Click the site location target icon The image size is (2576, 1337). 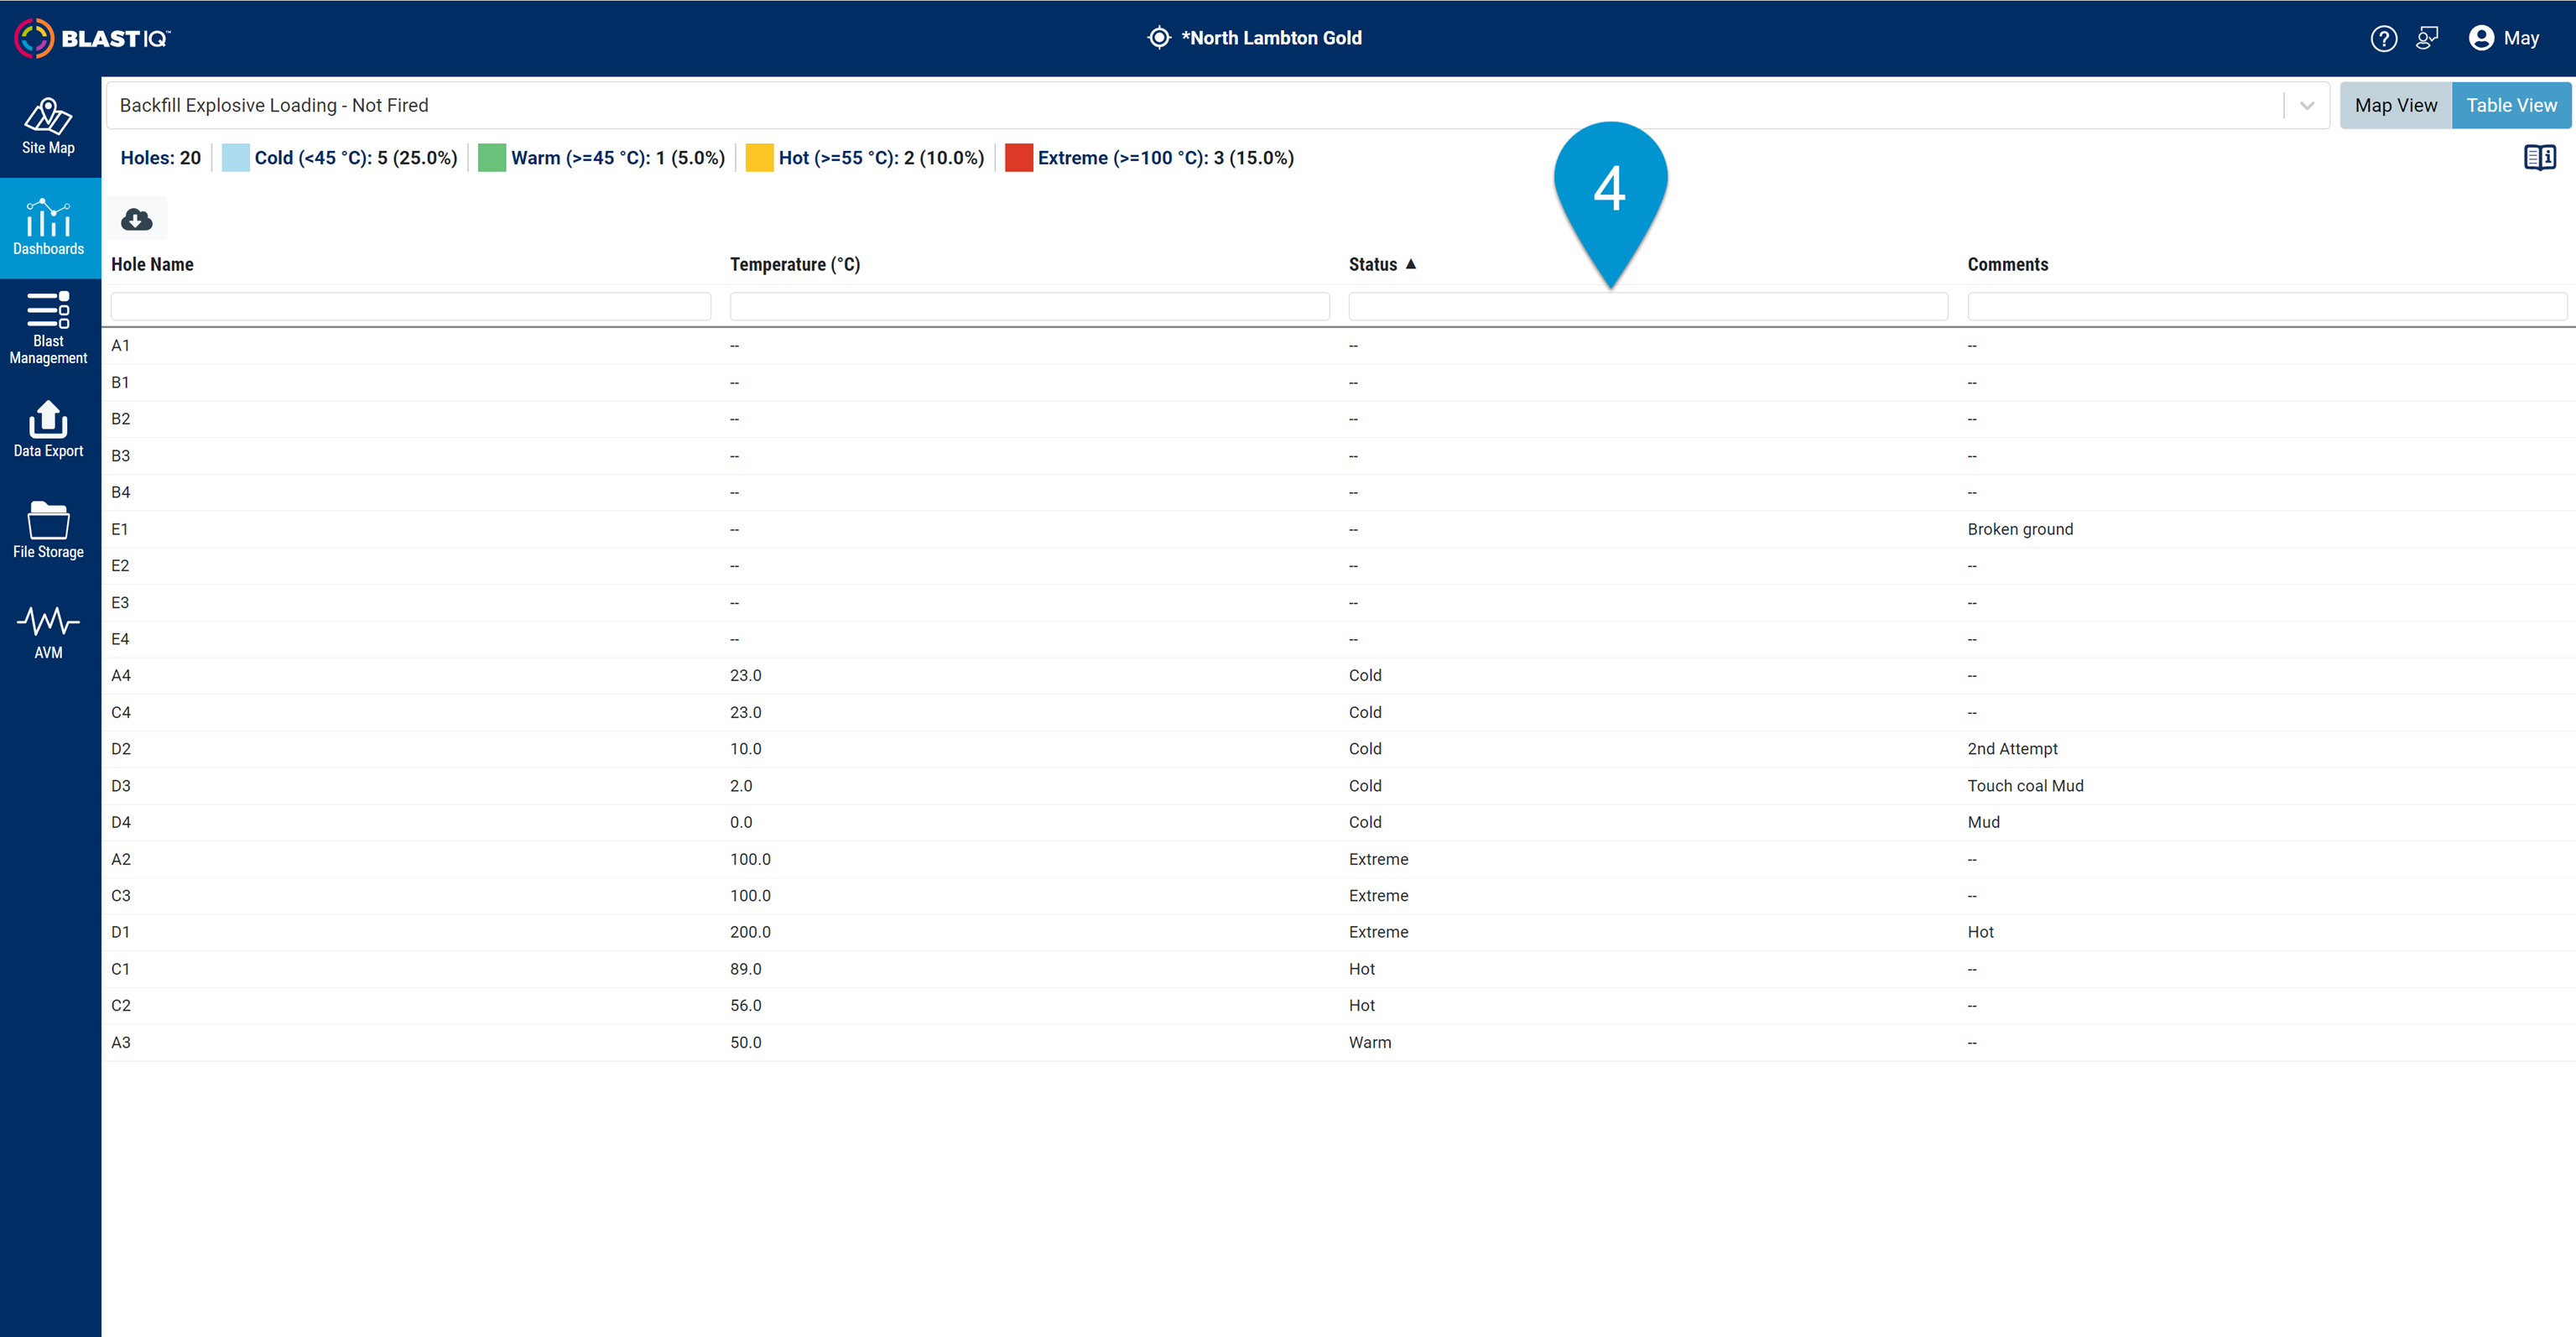pos(1158,38)
